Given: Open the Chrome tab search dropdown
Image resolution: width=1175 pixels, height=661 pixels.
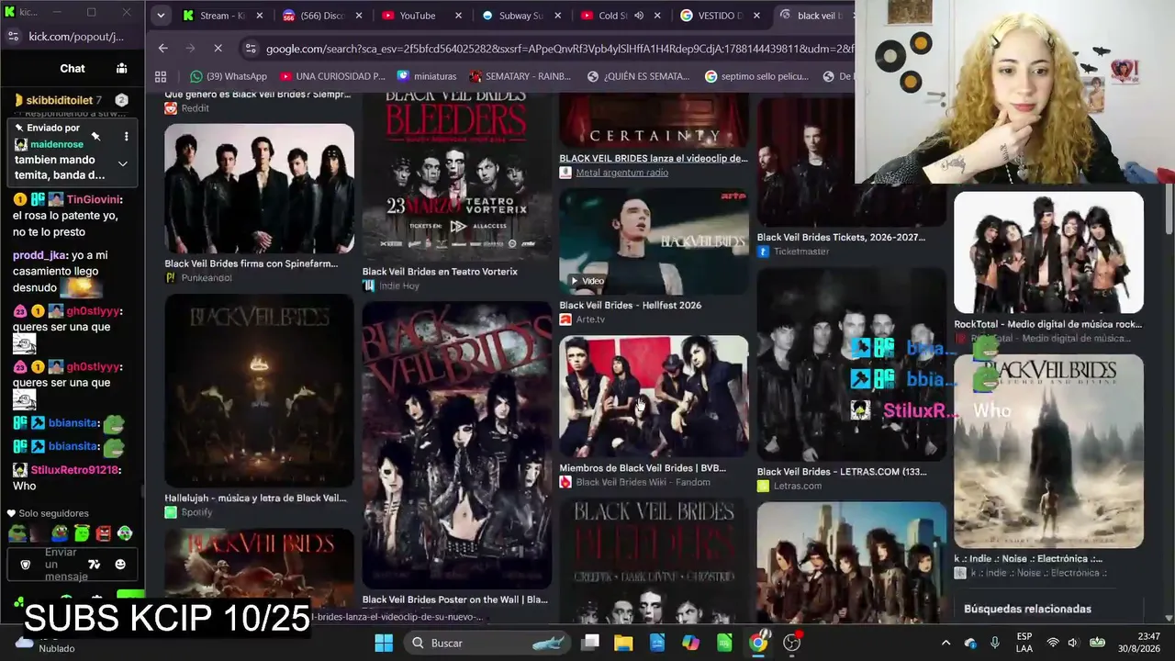Looking at the screenshot, I should [161, 16].
